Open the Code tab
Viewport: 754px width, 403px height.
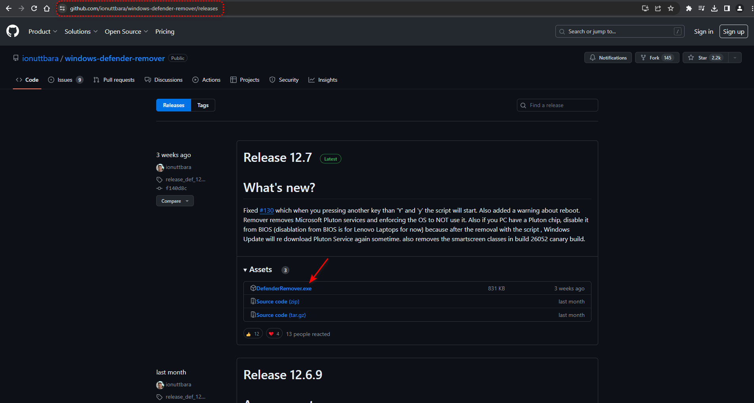[x=27, y=80]
